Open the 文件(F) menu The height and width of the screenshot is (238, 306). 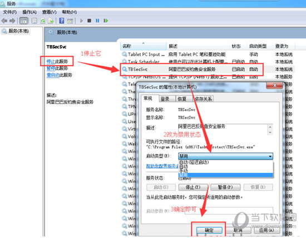coord(10,12)
